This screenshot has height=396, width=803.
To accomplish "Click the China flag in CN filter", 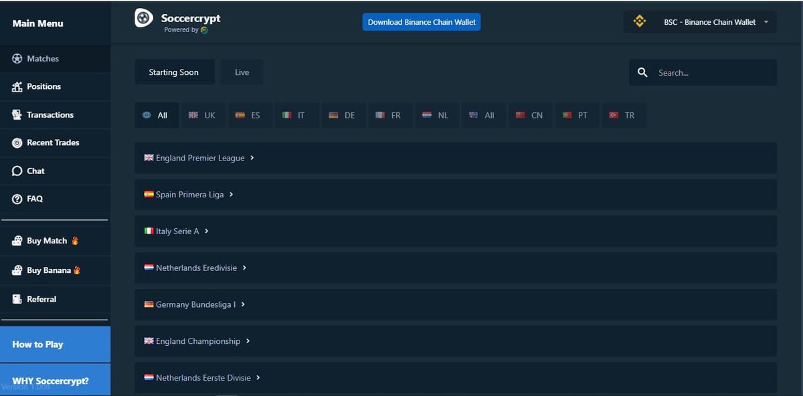I will pos(521,115).
